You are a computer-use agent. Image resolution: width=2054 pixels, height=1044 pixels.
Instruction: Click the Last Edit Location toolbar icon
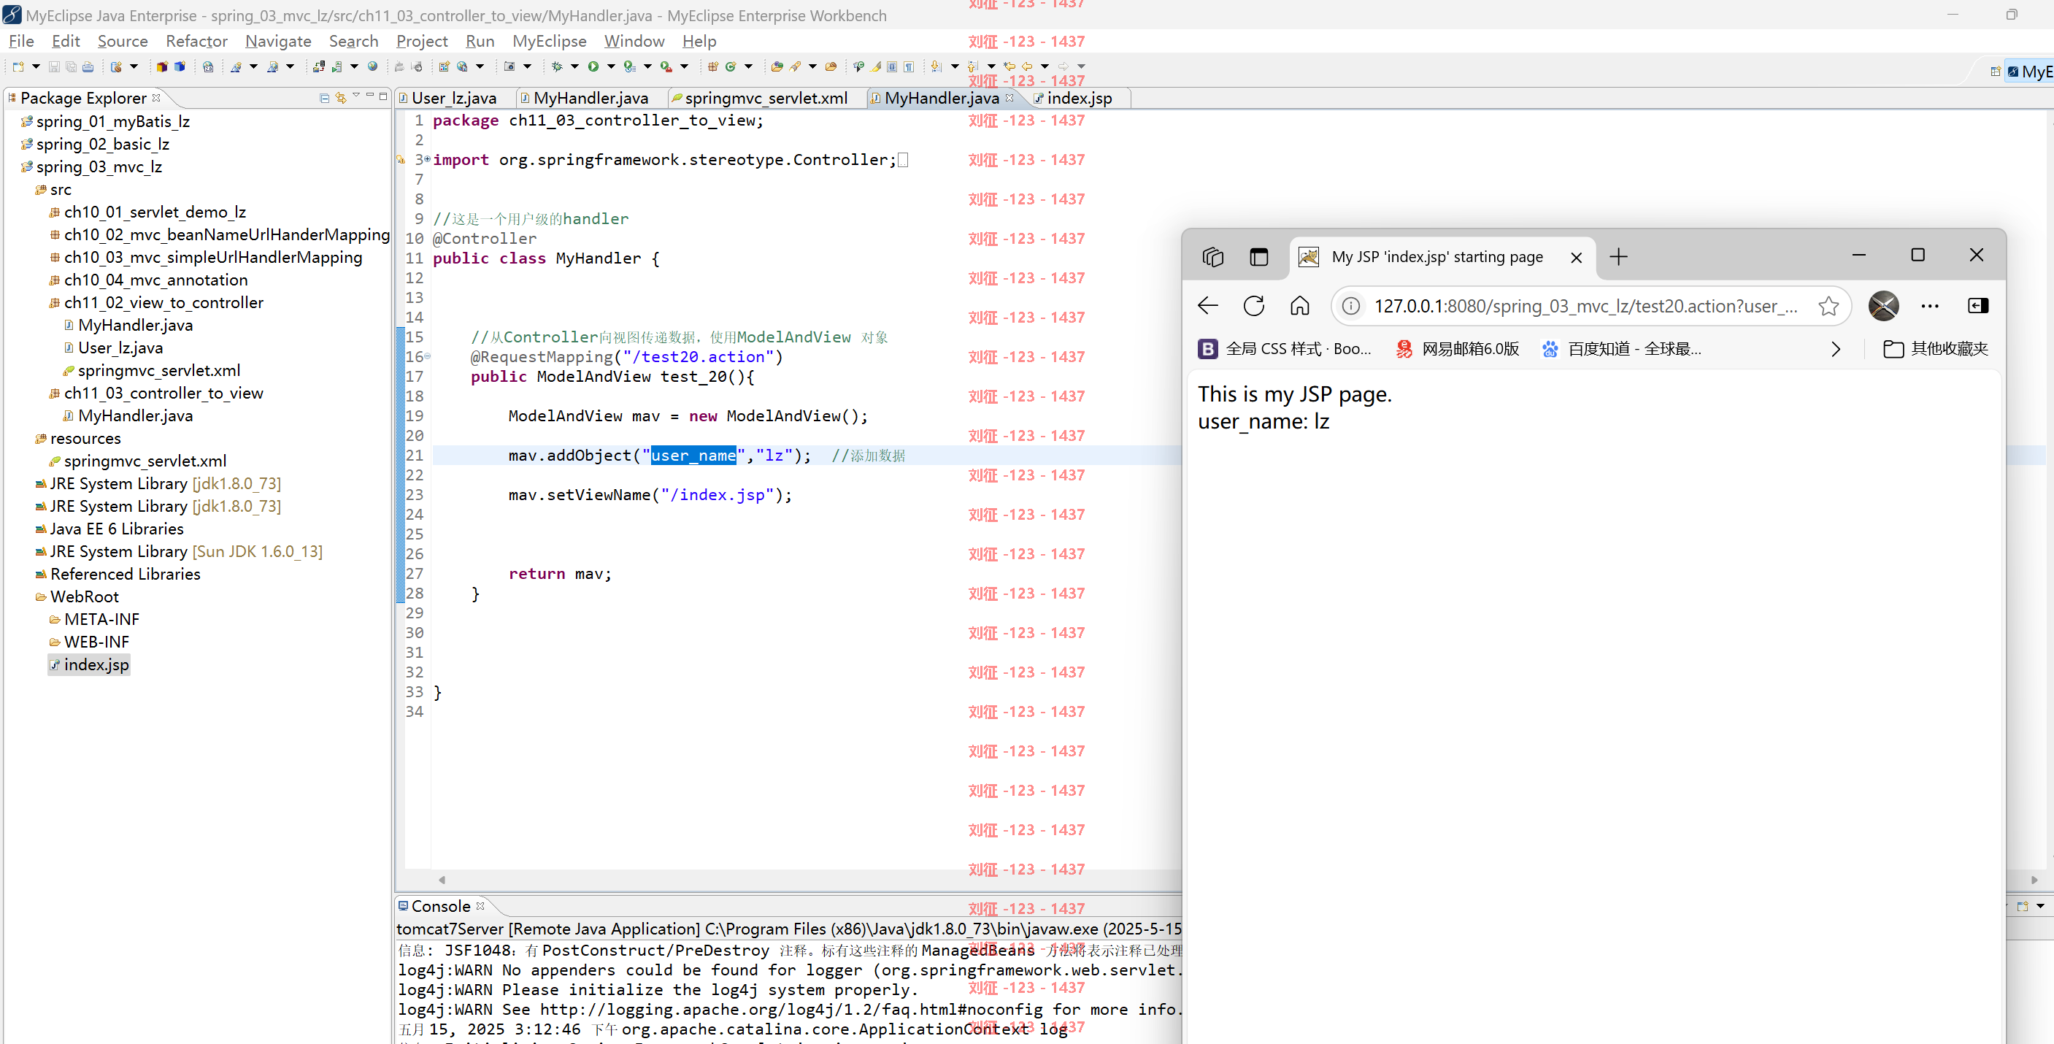click(1009, 67)
